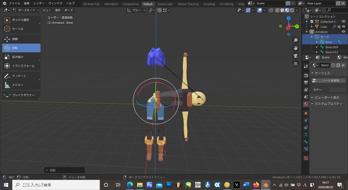
Task: Click the outliner search field
Action: click(x=337, y=10)
